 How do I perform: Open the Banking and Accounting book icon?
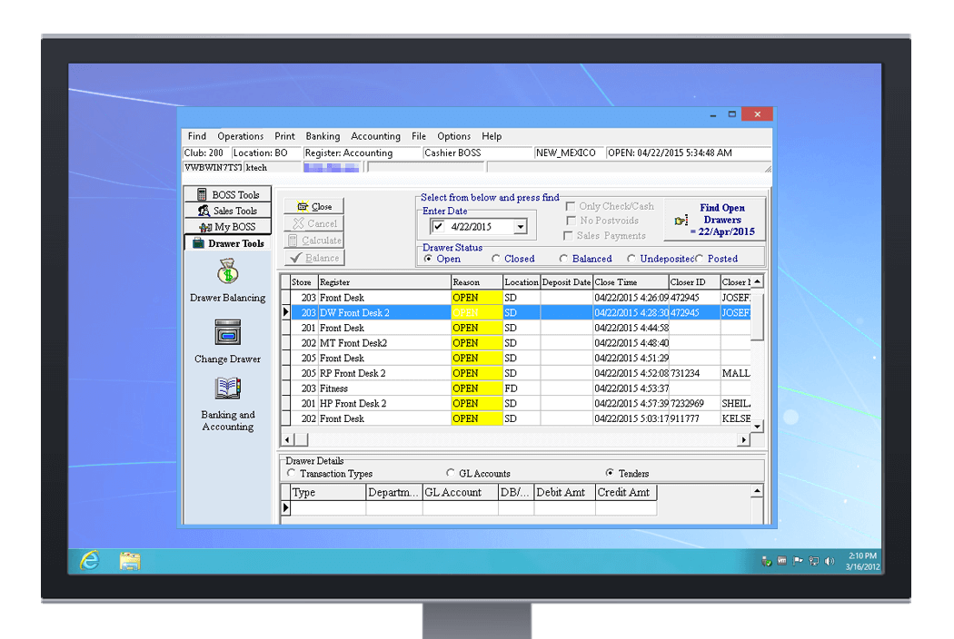pyautogui.click(x=227, y=388)
